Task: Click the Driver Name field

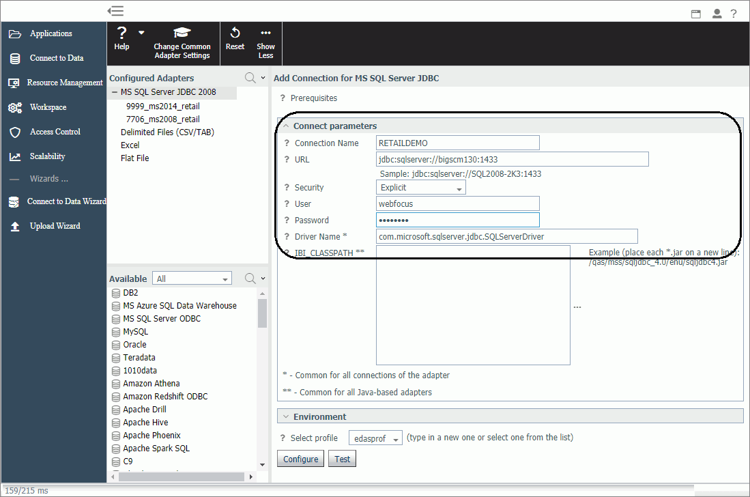Action: point(507,236)
